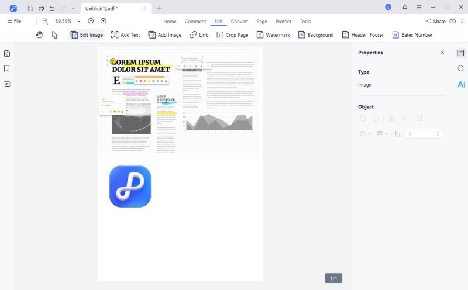468x290 pixels.
Task: Rotate object counterclockwise
Action: (363, 119)
